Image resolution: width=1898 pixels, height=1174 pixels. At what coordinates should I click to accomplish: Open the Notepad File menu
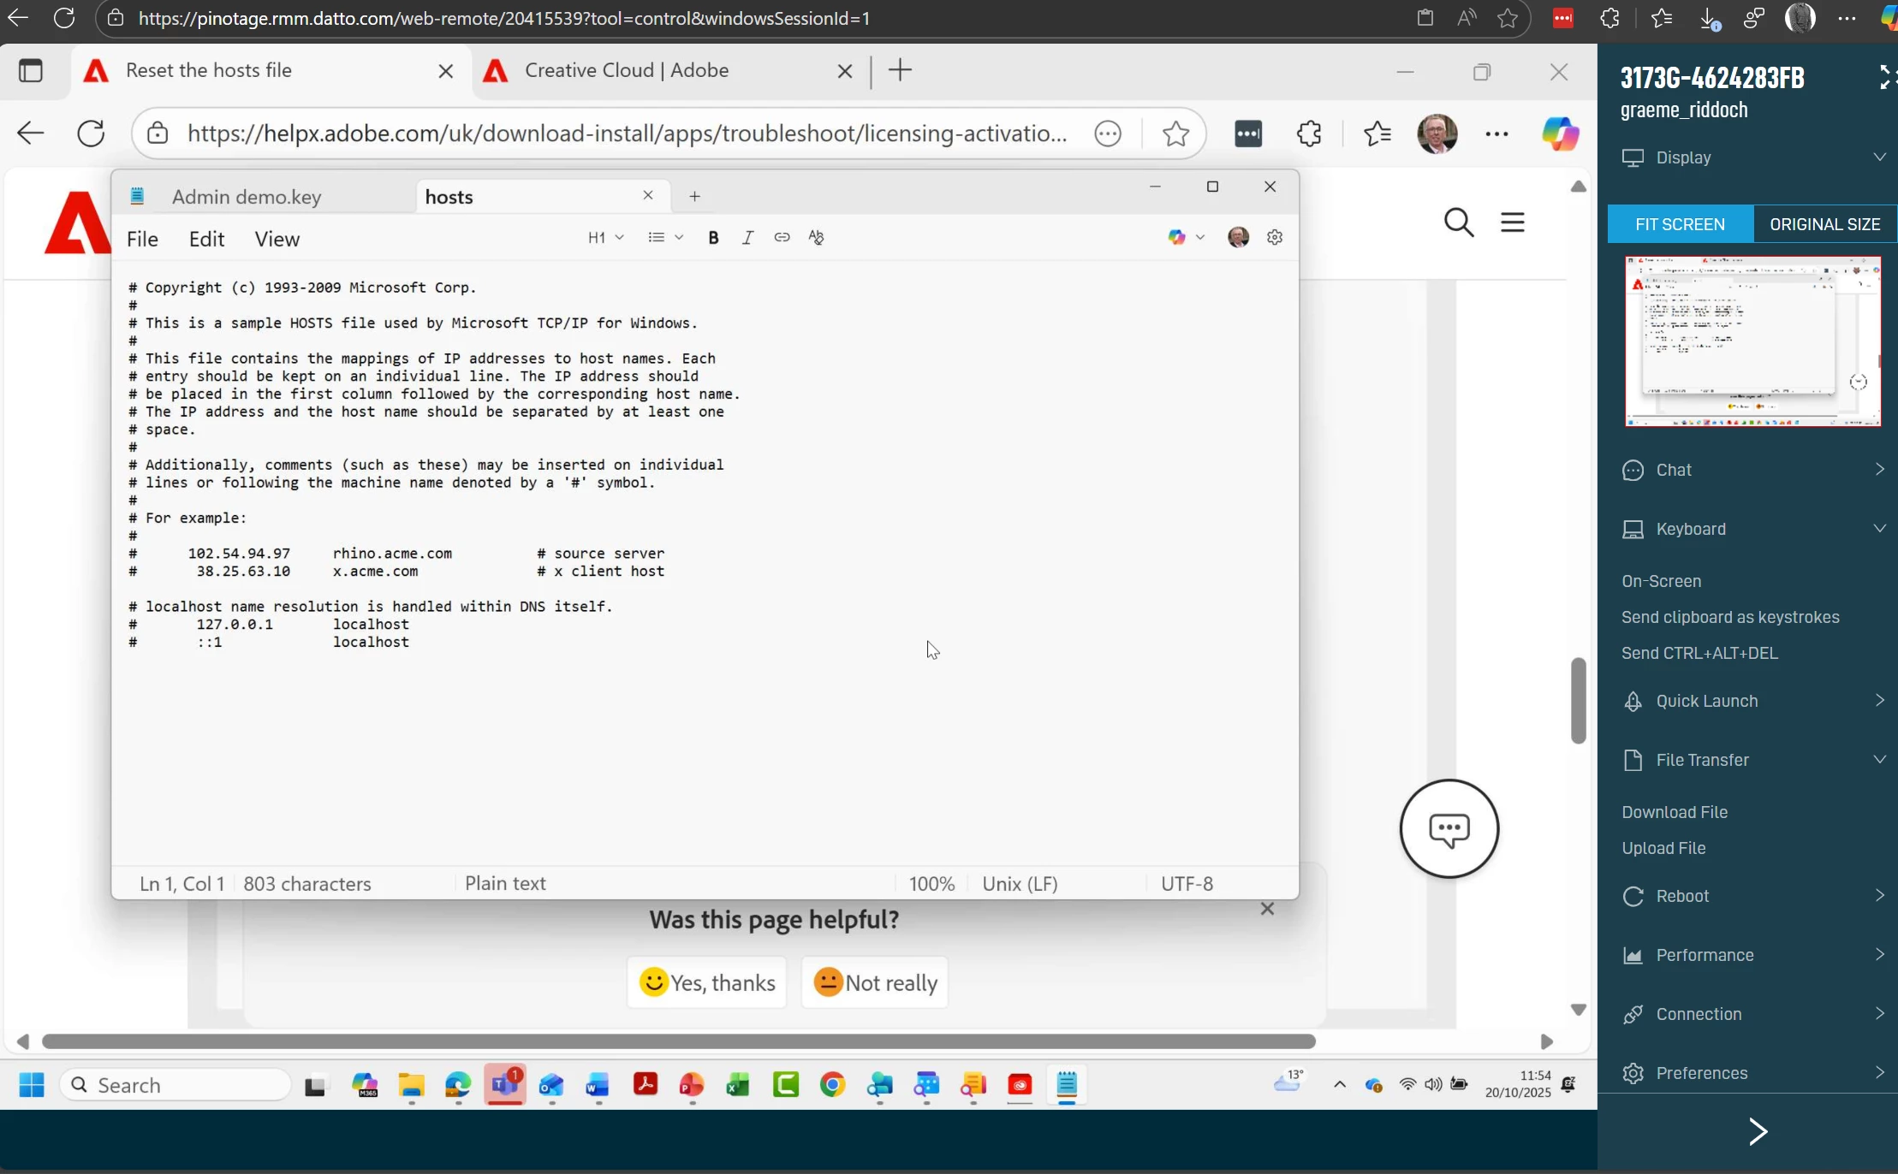coord(142,240)
